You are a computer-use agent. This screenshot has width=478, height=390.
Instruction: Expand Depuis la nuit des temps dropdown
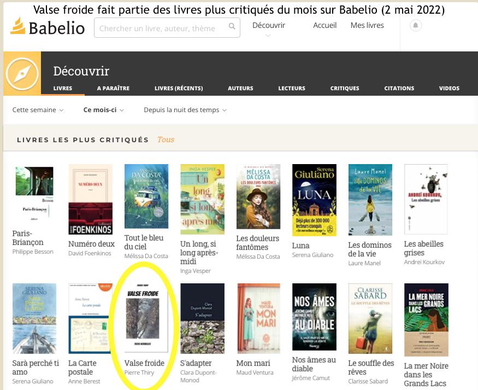click(185, 110)
